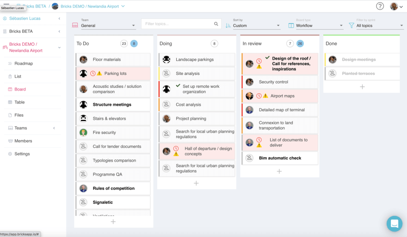
Task: Add a card to To Do column
Action: click(x=113, y=222)
